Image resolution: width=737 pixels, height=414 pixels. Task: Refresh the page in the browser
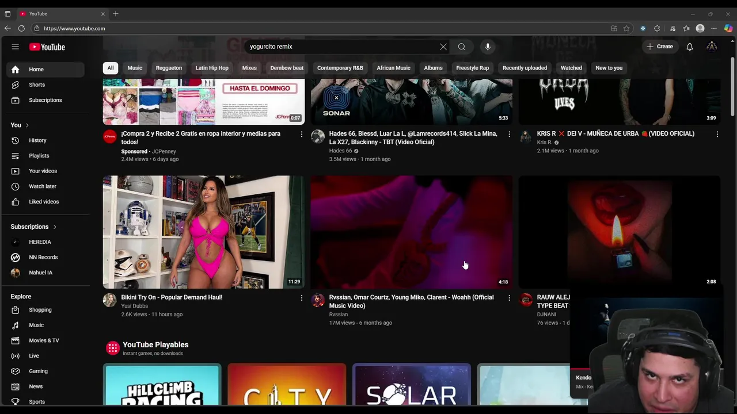click(21, 28)
